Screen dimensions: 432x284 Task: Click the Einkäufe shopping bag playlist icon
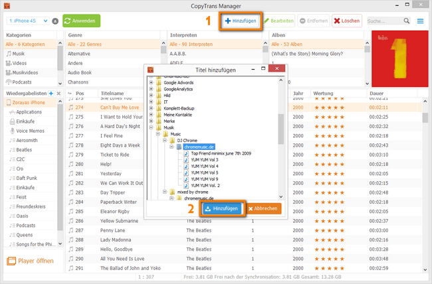(13, 121)
